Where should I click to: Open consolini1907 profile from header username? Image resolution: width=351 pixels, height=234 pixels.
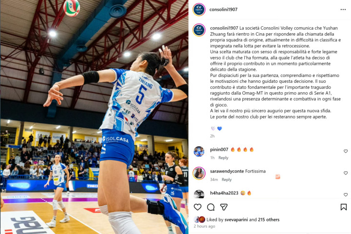click(223, 9)
